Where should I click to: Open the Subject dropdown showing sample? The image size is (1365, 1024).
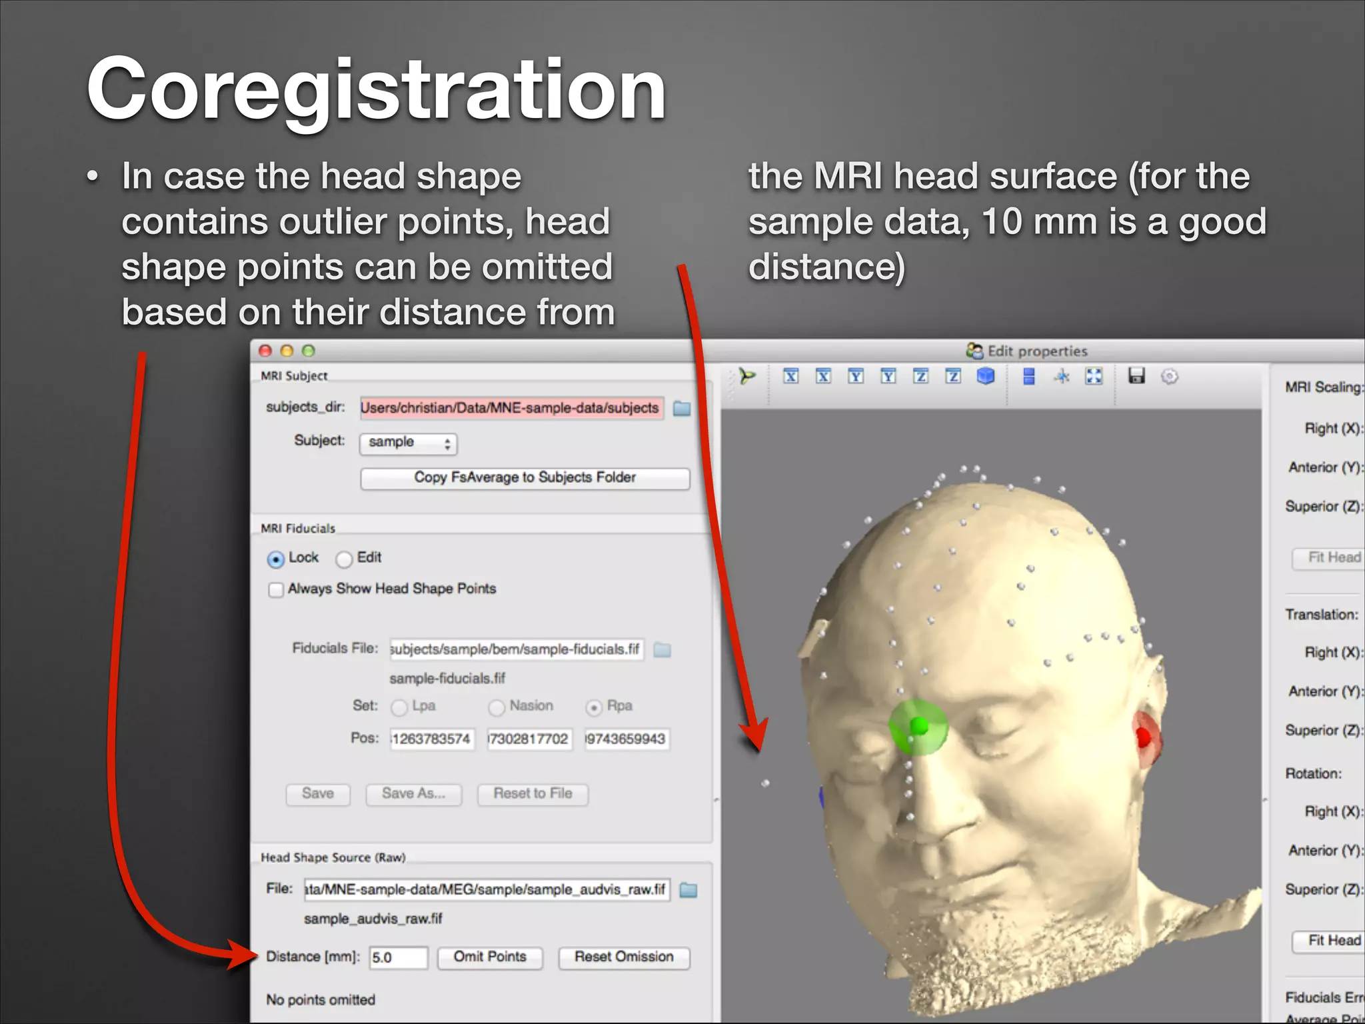[408, 443]
